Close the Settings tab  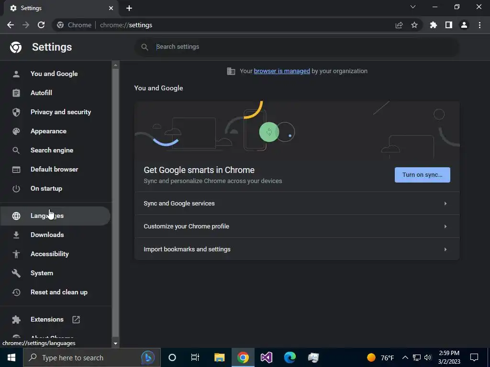(111, 8)
